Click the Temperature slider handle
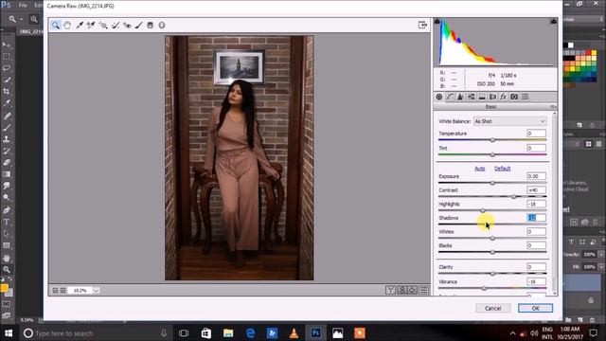606x341 pixels. (492, 140)
